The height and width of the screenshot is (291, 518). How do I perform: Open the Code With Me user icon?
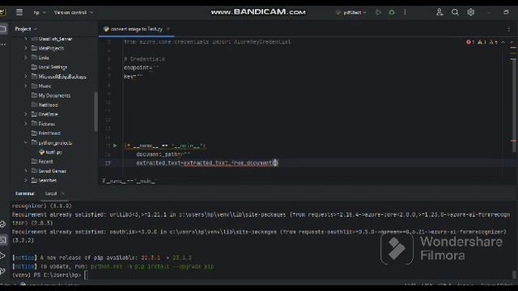click(x=439, y=13)
